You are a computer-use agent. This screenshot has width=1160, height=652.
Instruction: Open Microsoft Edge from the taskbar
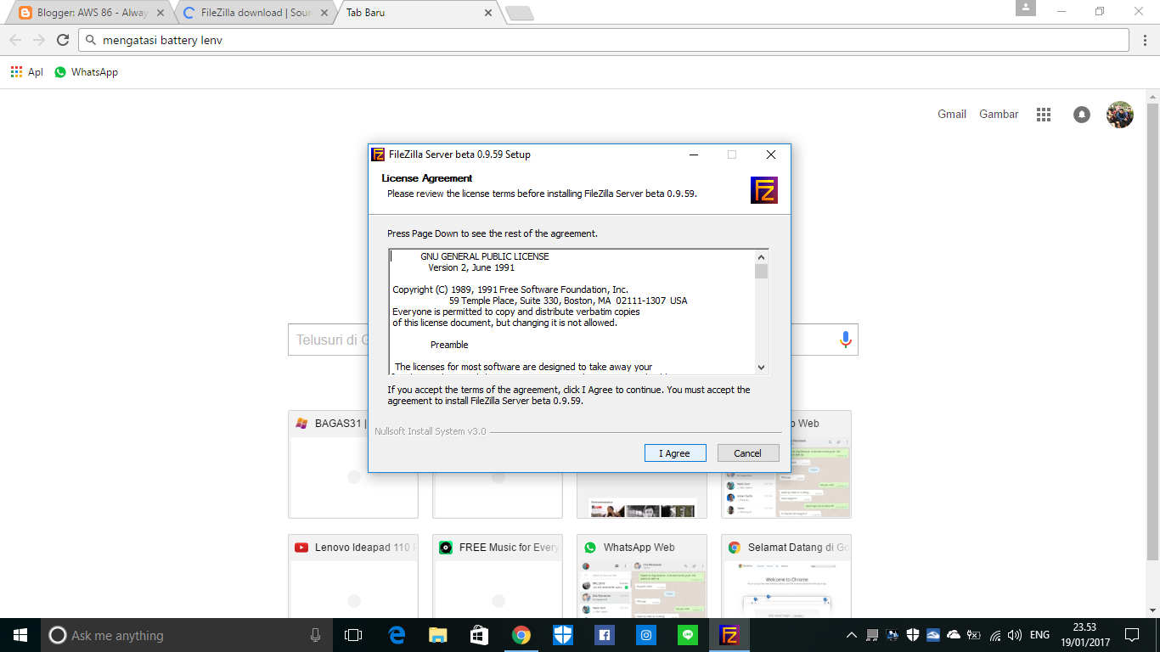(396, 635)
